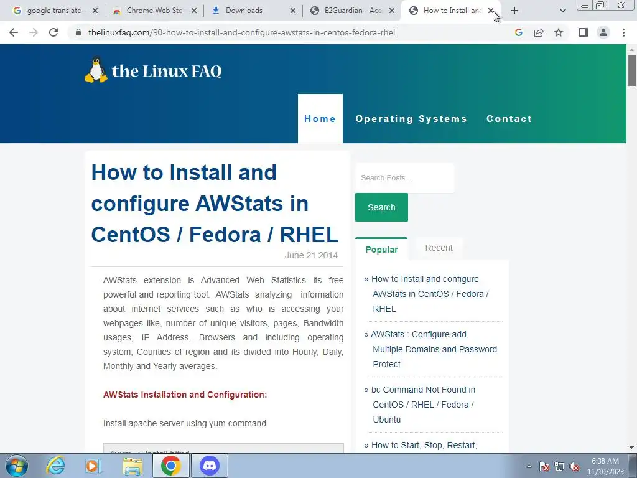Click AWStats Installation and Configuration heading
This screenshot has width=637, height=478.
click(185, 395)
